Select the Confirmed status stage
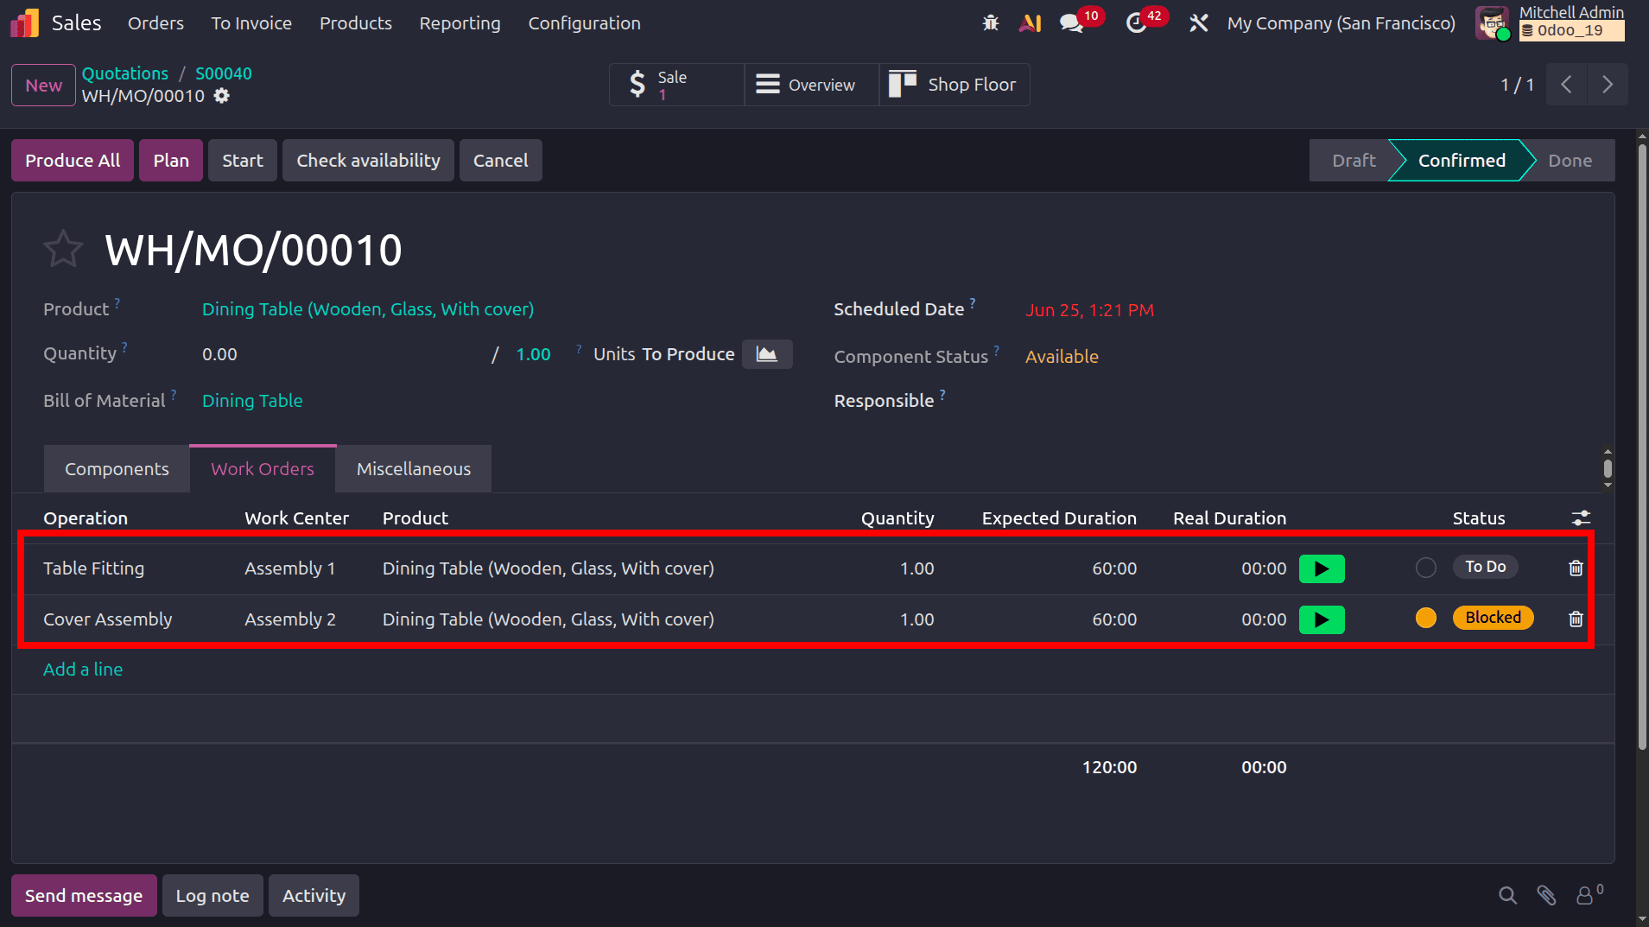The image size is (1649, 927). (1462, 161)
